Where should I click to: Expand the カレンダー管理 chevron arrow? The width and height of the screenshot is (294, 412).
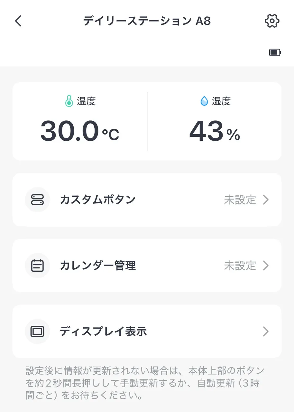(266, 266)
